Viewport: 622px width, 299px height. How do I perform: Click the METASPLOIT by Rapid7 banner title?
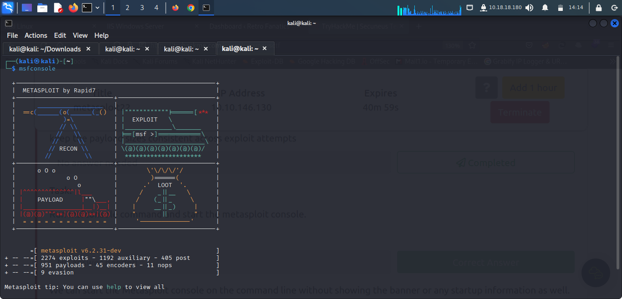click(59, 90)
